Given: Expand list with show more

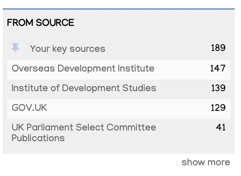Looking at the screenshot, I should pyautogui.click(x=206, y=162).
